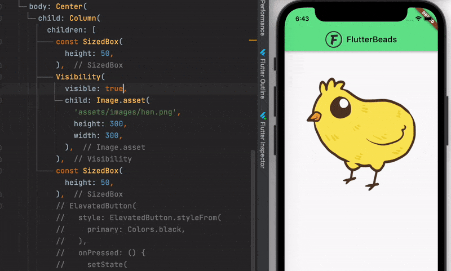Click the '// Image.asset' closing comment
The width and height of the screenshot is (451, 271).
click(x=114, y=148)
